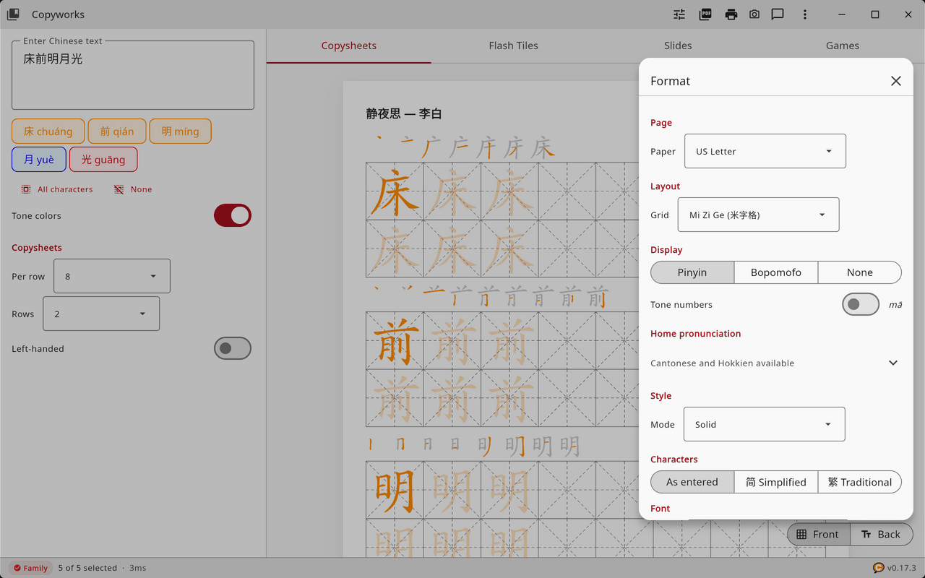
Task: Click the version icon beside v0.17.3
Action: tap(879, 568)
